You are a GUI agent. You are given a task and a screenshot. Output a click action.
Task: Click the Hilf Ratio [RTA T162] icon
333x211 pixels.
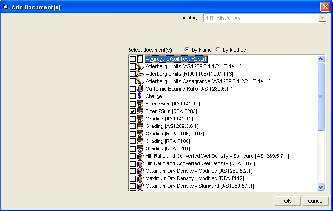pos(140,164)
